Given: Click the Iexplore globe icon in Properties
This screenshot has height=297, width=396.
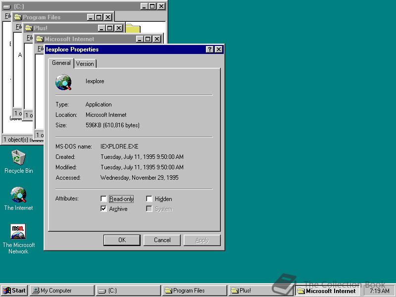Looking at the screenshot, I should [x=64, y=82].
